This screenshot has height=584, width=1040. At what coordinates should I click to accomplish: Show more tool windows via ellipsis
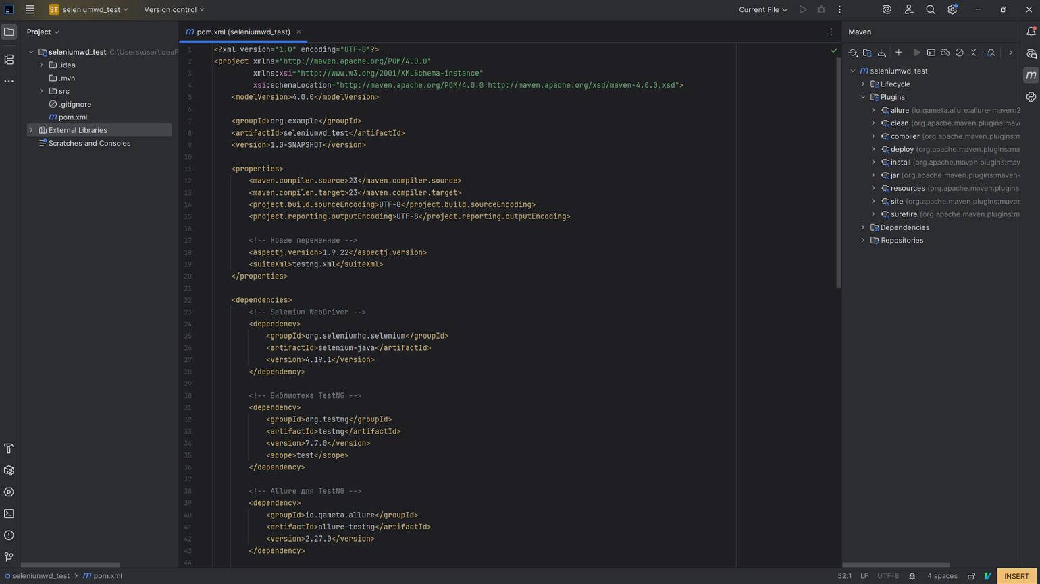click(9, 81)
